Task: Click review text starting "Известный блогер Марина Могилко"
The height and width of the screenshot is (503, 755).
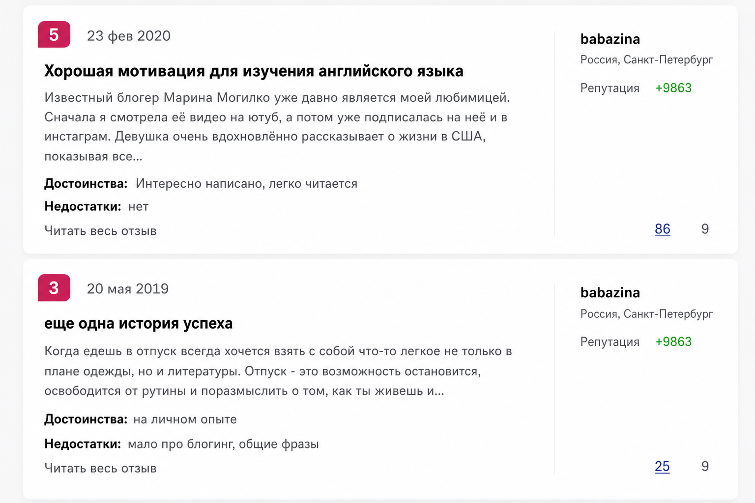Action: [x=278, y=127]
